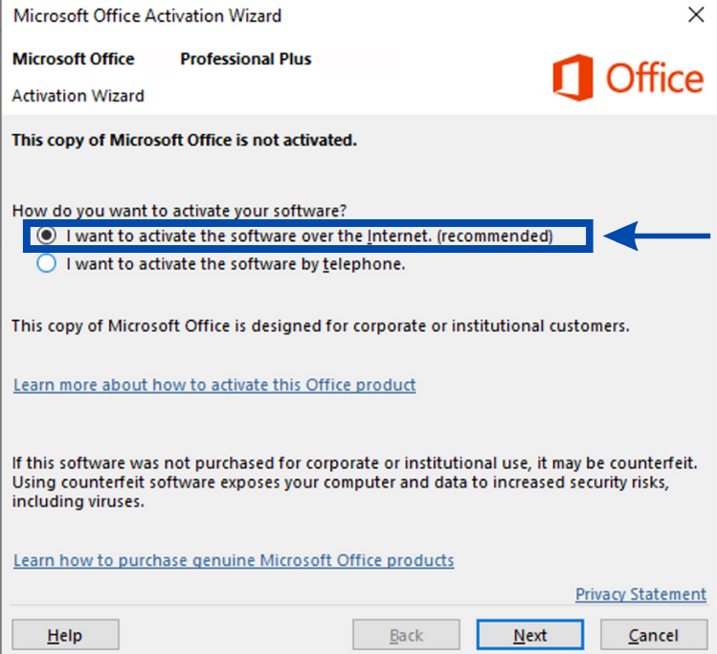This screenshot has width=717, height=654.
Task: Click the 'How do you want to activate' question
Action: pos(179,211)
